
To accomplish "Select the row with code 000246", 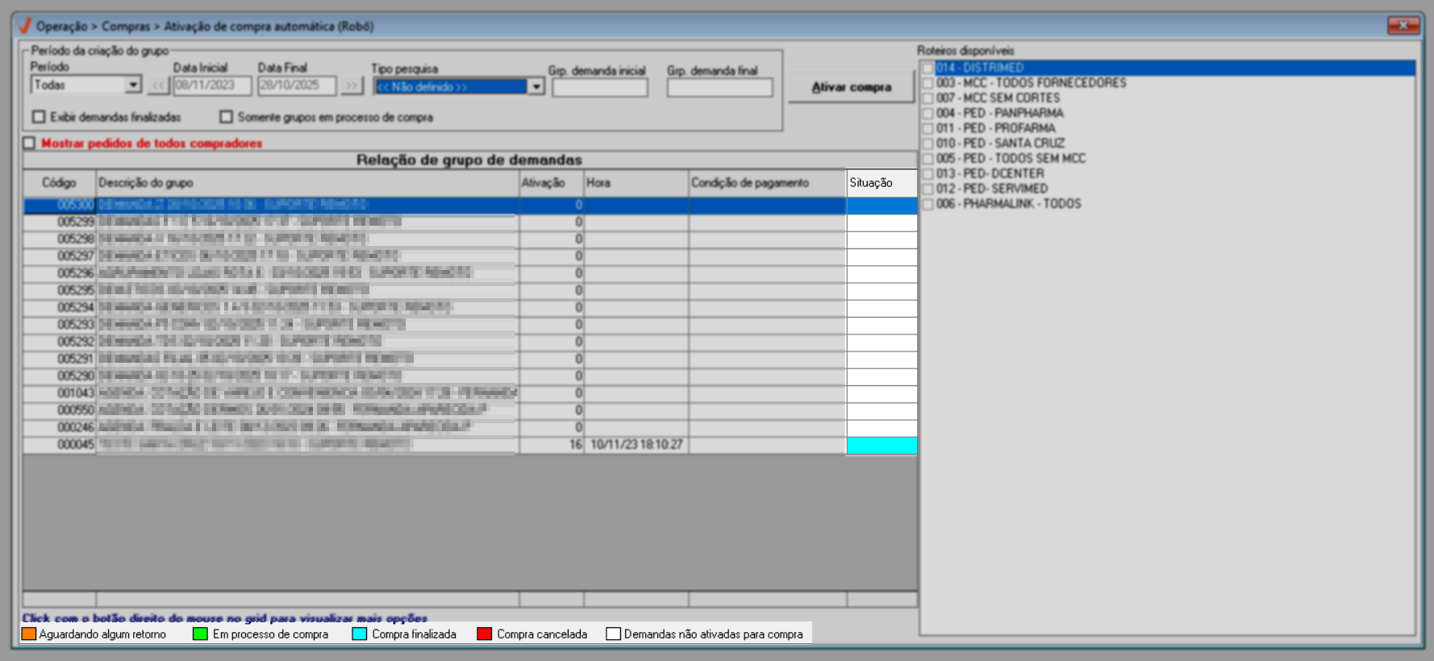I will (x=470, y=427).
